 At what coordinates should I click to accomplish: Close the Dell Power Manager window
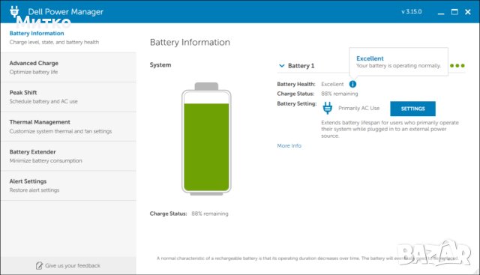point(468,12)
